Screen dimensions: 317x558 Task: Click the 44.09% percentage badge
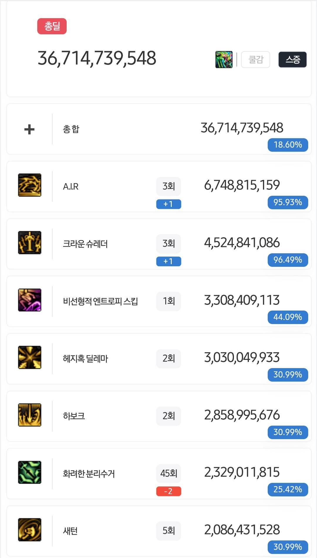(x=288, y=317)
